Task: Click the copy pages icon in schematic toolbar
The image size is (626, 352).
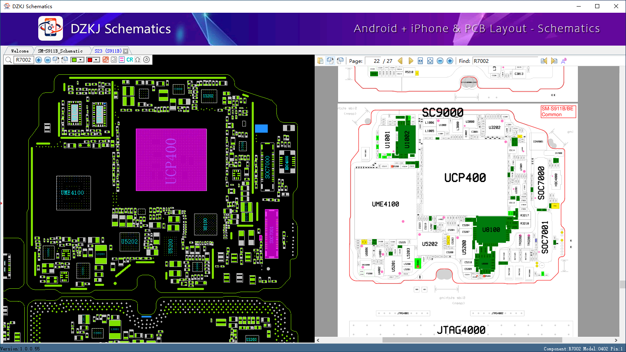Action: (320, 61)
